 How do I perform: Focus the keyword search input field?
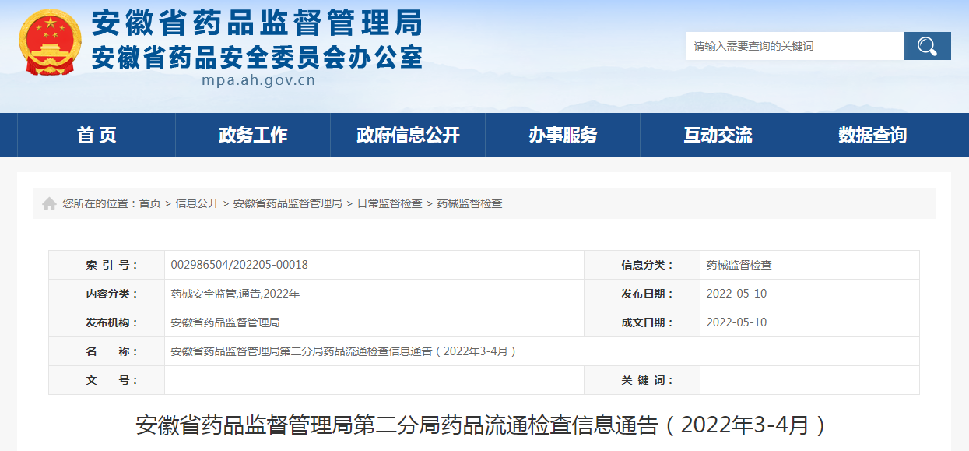pos(795,46)
